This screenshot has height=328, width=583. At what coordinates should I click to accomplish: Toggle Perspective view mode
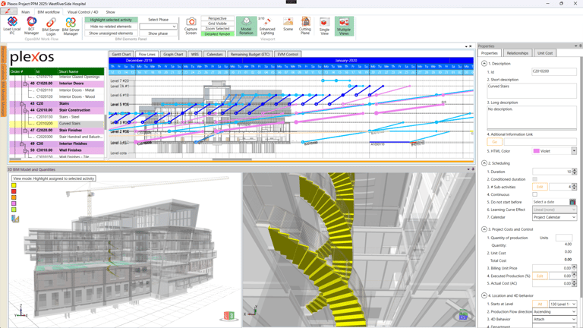tap(218, 18)
